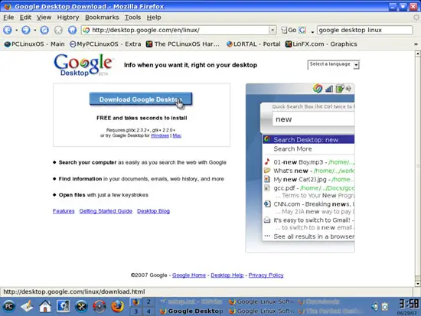Click the Firefox Forward navigation button
Image resolution: width=421 pixels, height=316 pixels.
coord(26,30)
